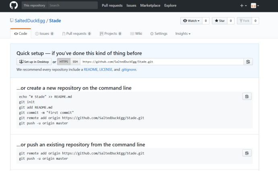This screenshot has height=171, width=278.
Task: Click the Fork button
Action: coord(244,21)
